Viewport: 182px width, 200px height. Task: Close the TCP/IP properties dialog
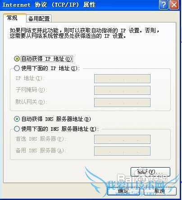click(174, 5)
